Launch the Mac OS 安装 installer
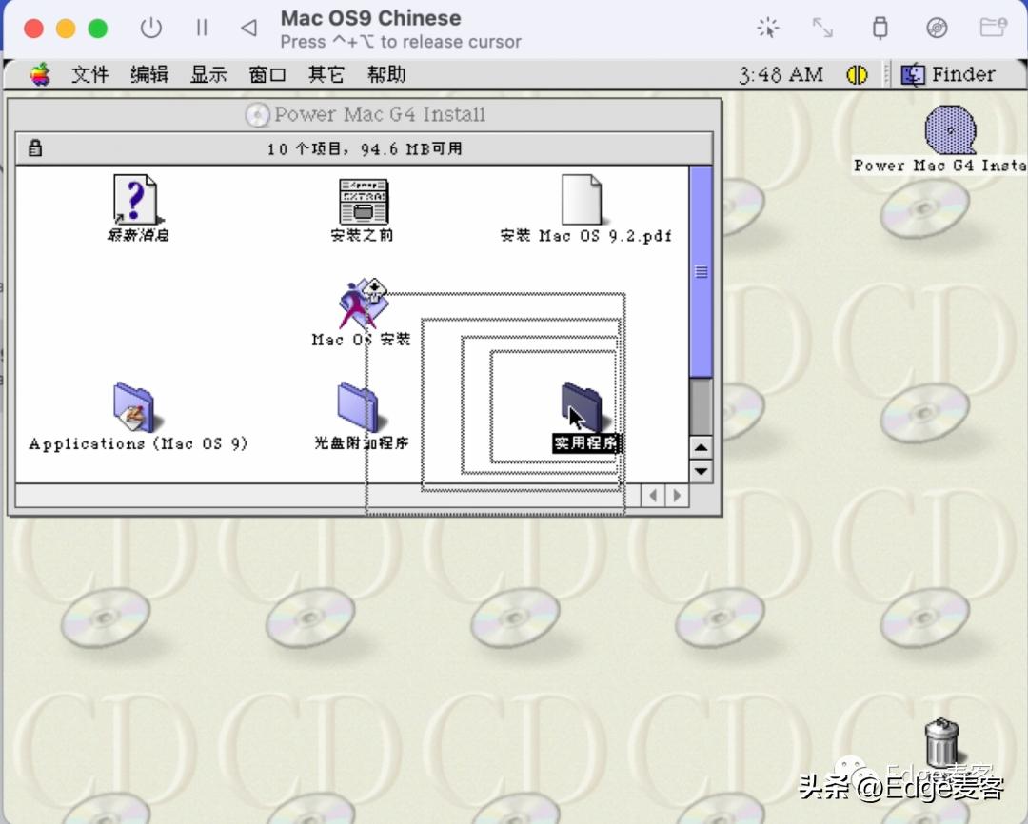This screenshot has width=1028, height=824. (359, 303)
